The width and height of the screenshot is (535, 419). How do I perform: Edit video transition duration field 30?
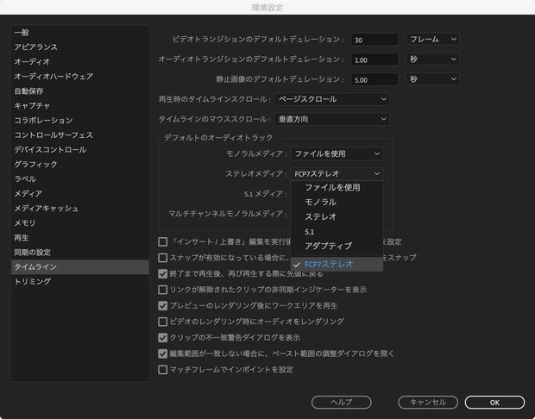pos(374,40)
